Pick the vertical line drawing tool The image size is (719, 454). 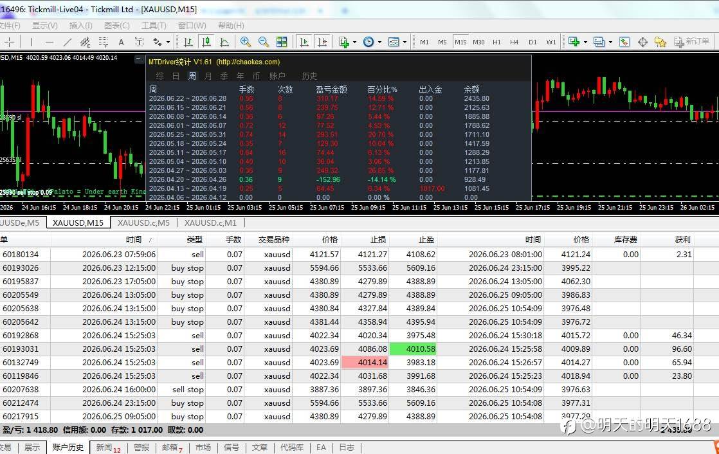click(x=31, y=42)
